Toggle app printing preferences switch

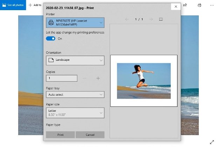(x=50, y=38)
